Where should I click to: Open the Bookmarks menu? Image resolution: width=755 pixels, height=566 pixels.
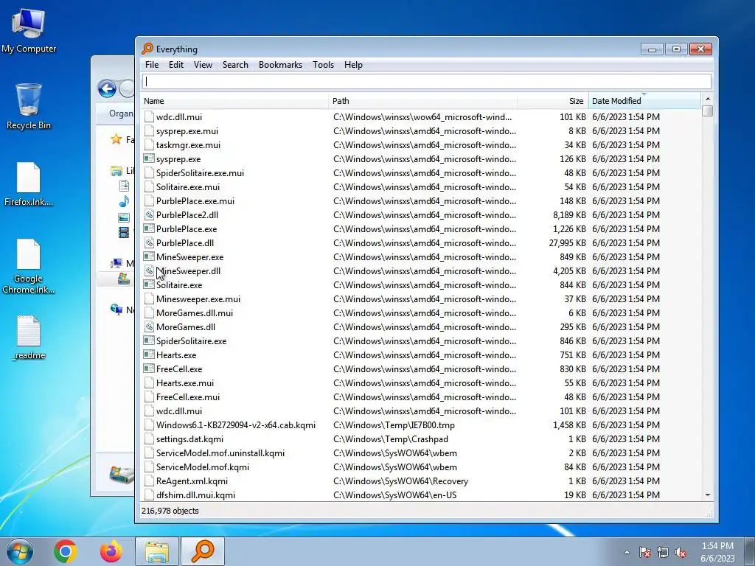tap(280, 65)
